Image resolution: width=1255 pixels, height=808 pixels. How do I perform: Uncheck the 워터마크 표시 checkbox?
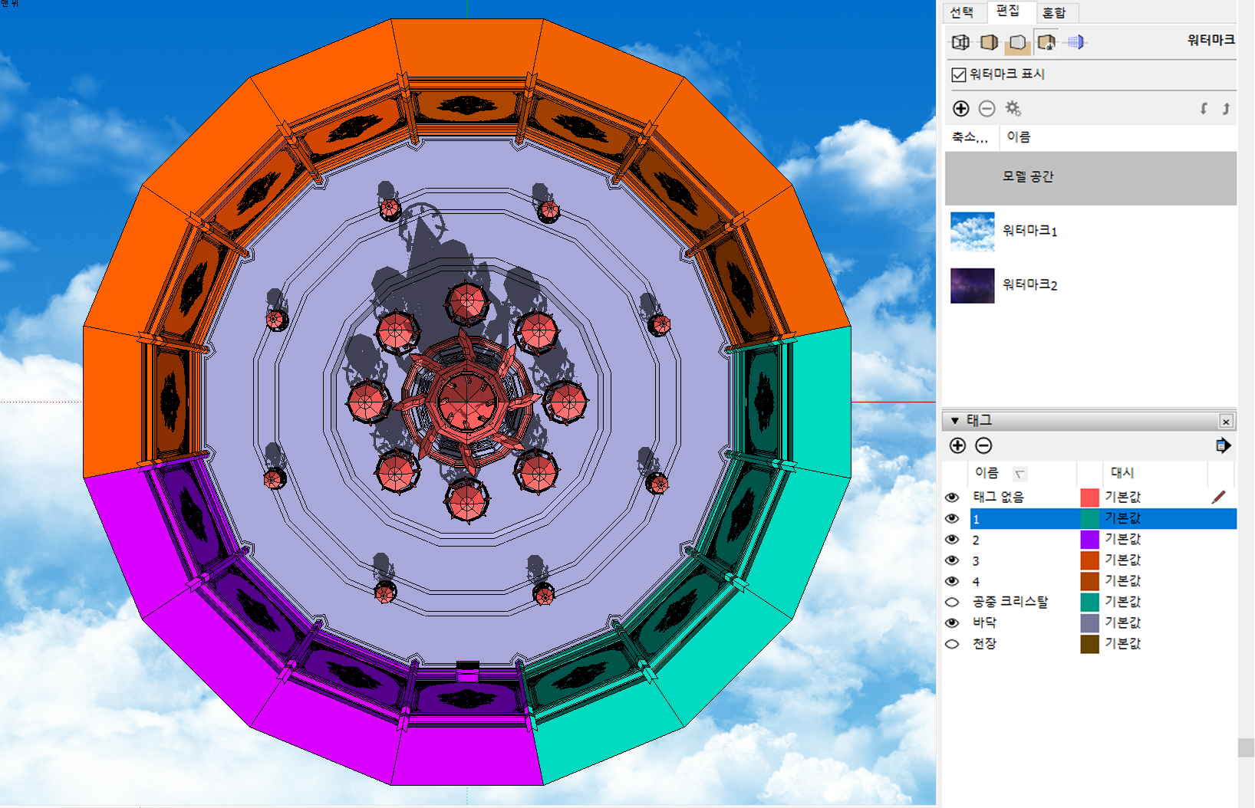tap(958, 74)
